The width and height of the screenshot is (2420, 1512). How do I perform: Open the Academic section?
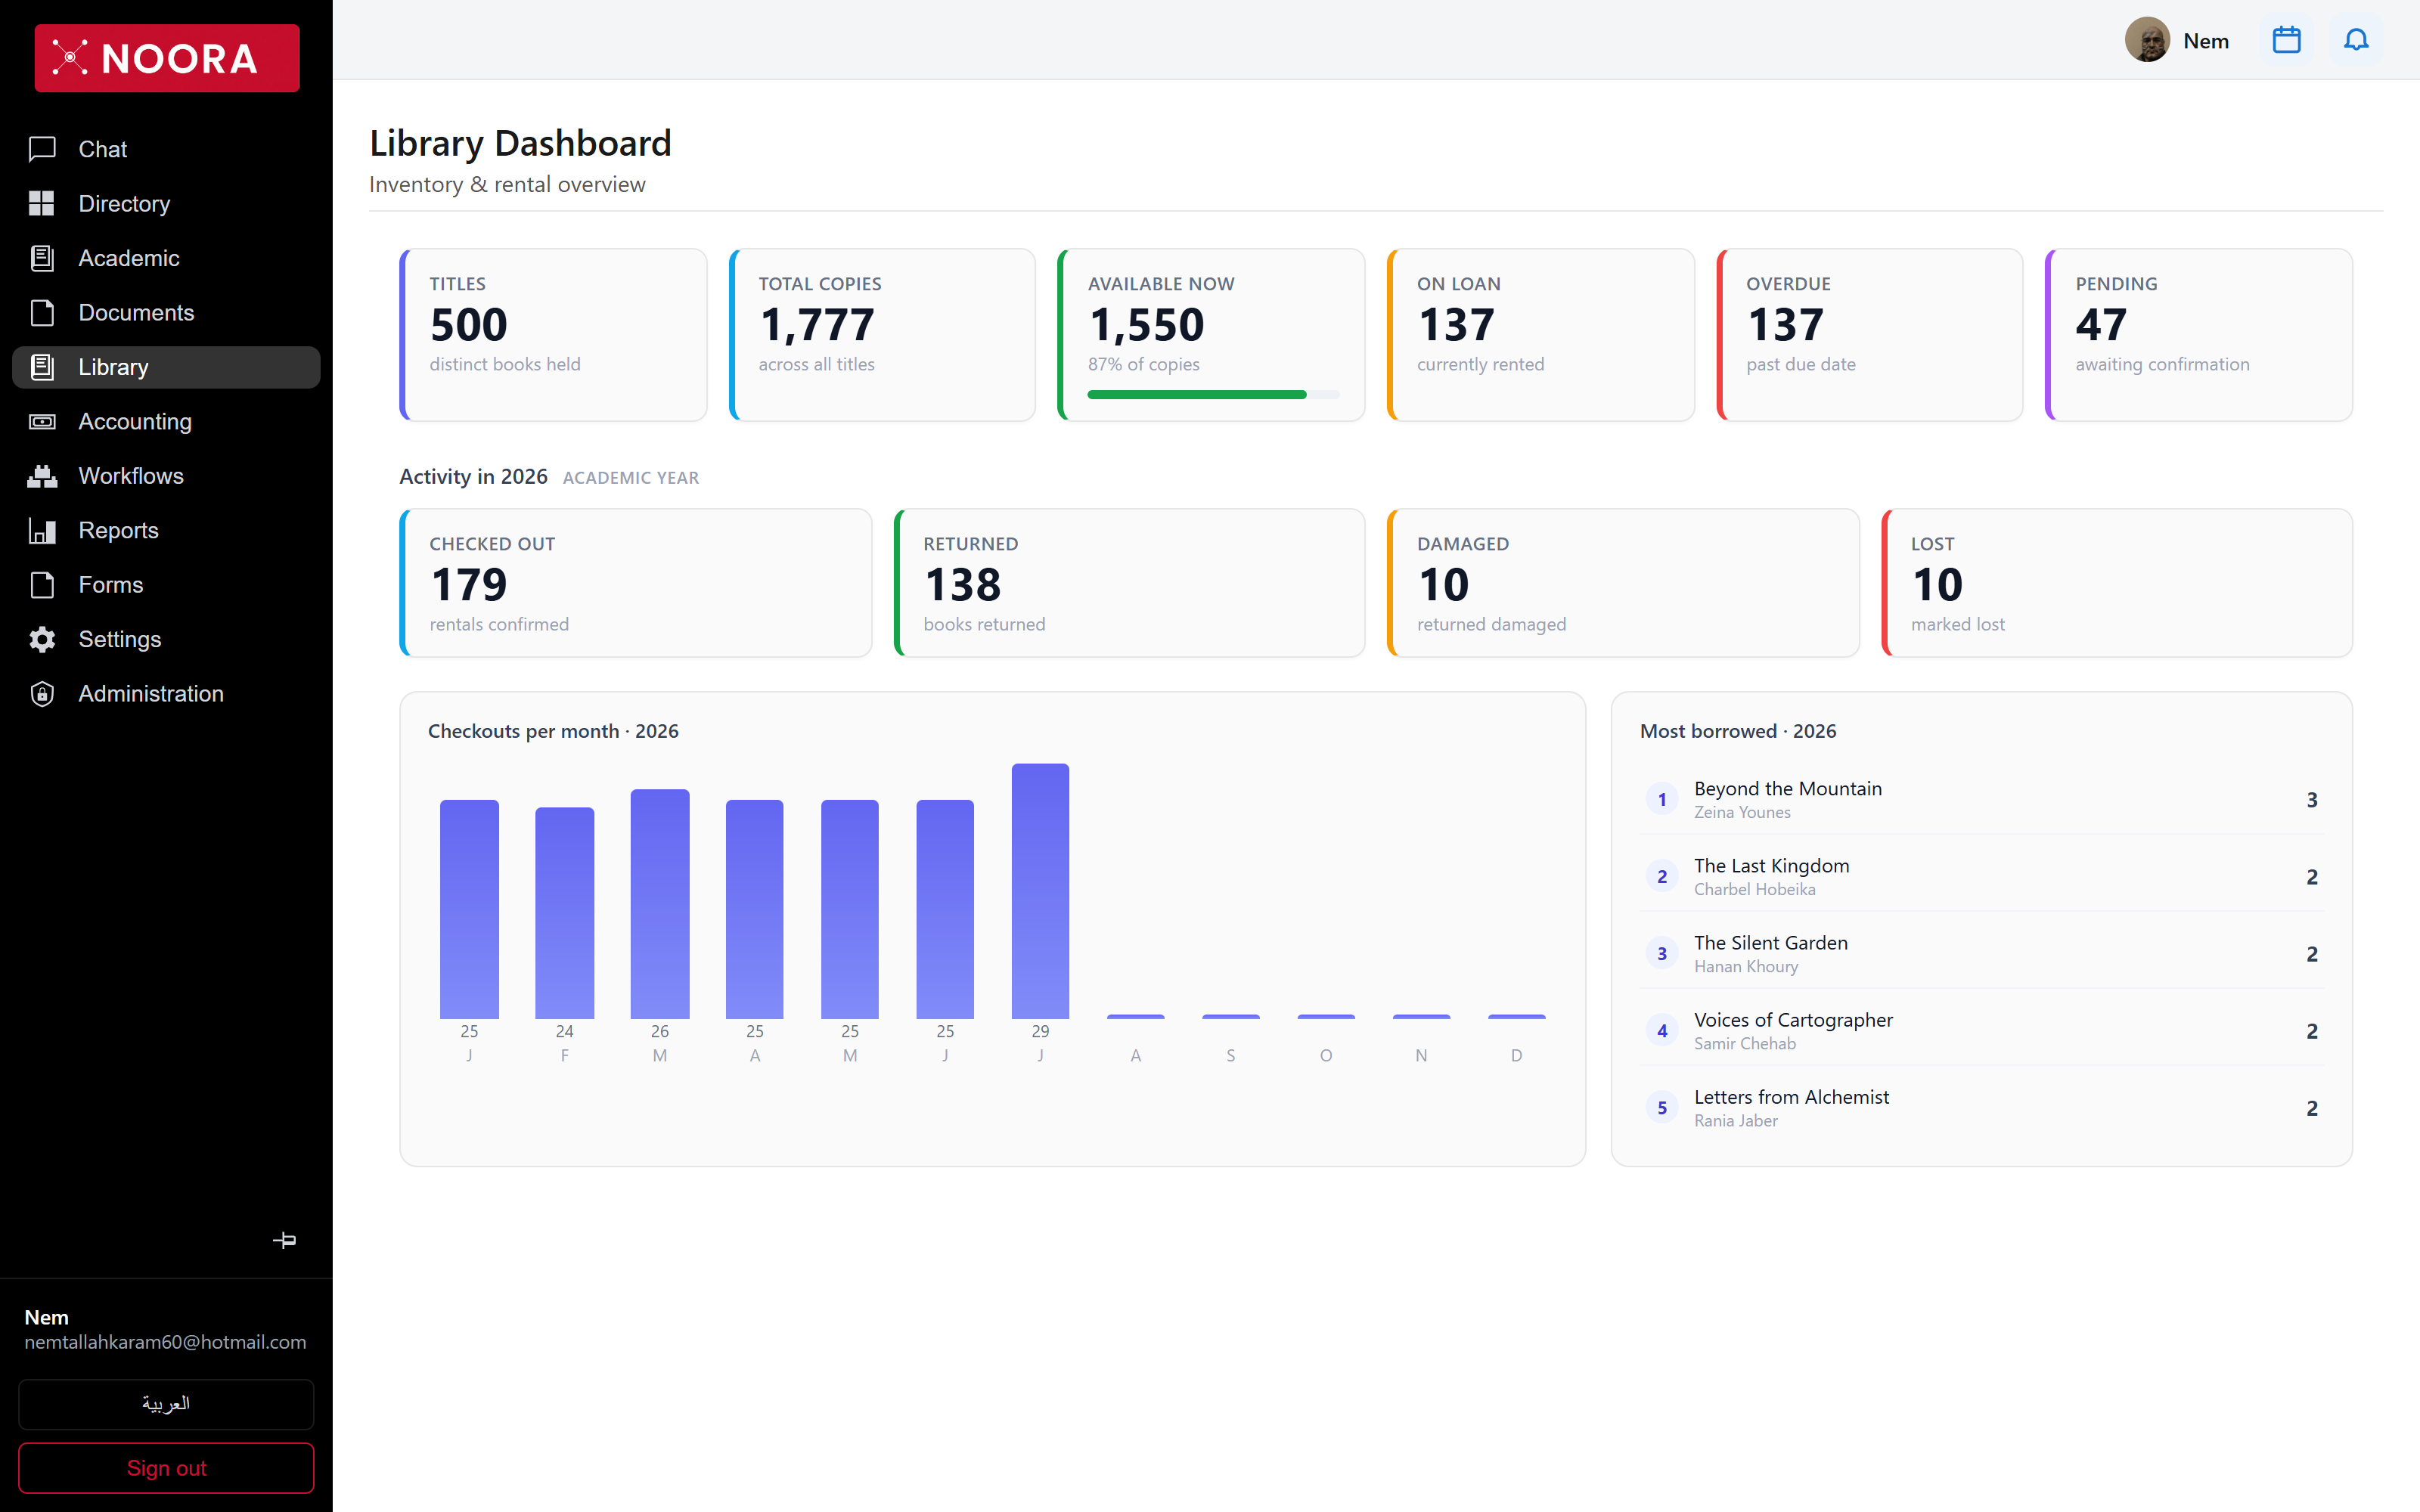click(166, 258)
